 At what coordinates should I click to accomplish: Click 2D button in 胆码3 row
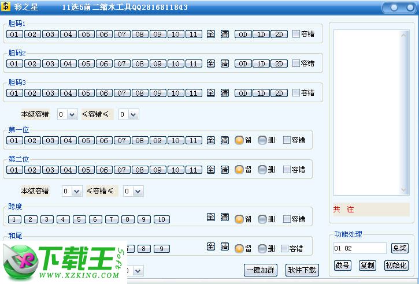[279, 93]
